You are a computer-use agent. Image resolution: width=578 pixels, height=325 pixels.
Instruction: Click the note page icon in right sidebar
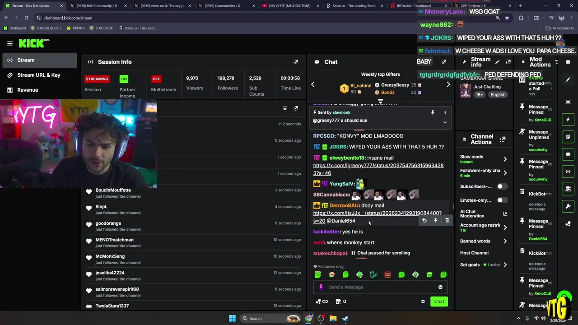click(568, 137)
